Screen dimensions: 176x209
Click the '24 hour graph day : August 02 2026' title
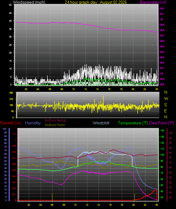pos(96,2)
